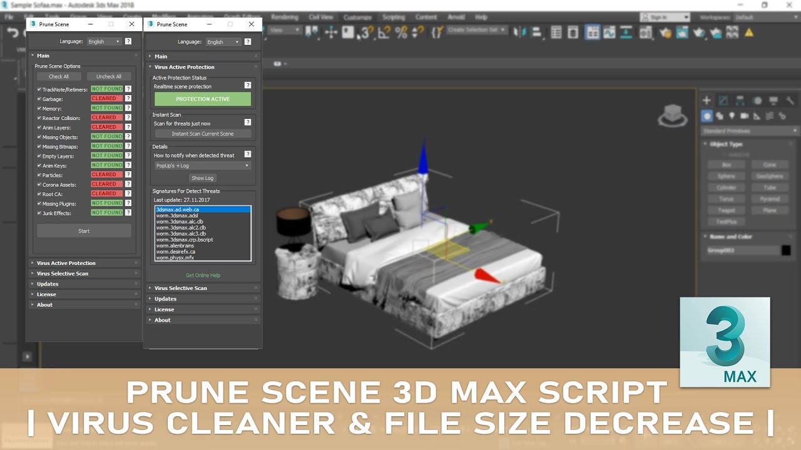Switch to the Create command panel
This screenshot has height=450, width=801.
[x=707, y=100]
